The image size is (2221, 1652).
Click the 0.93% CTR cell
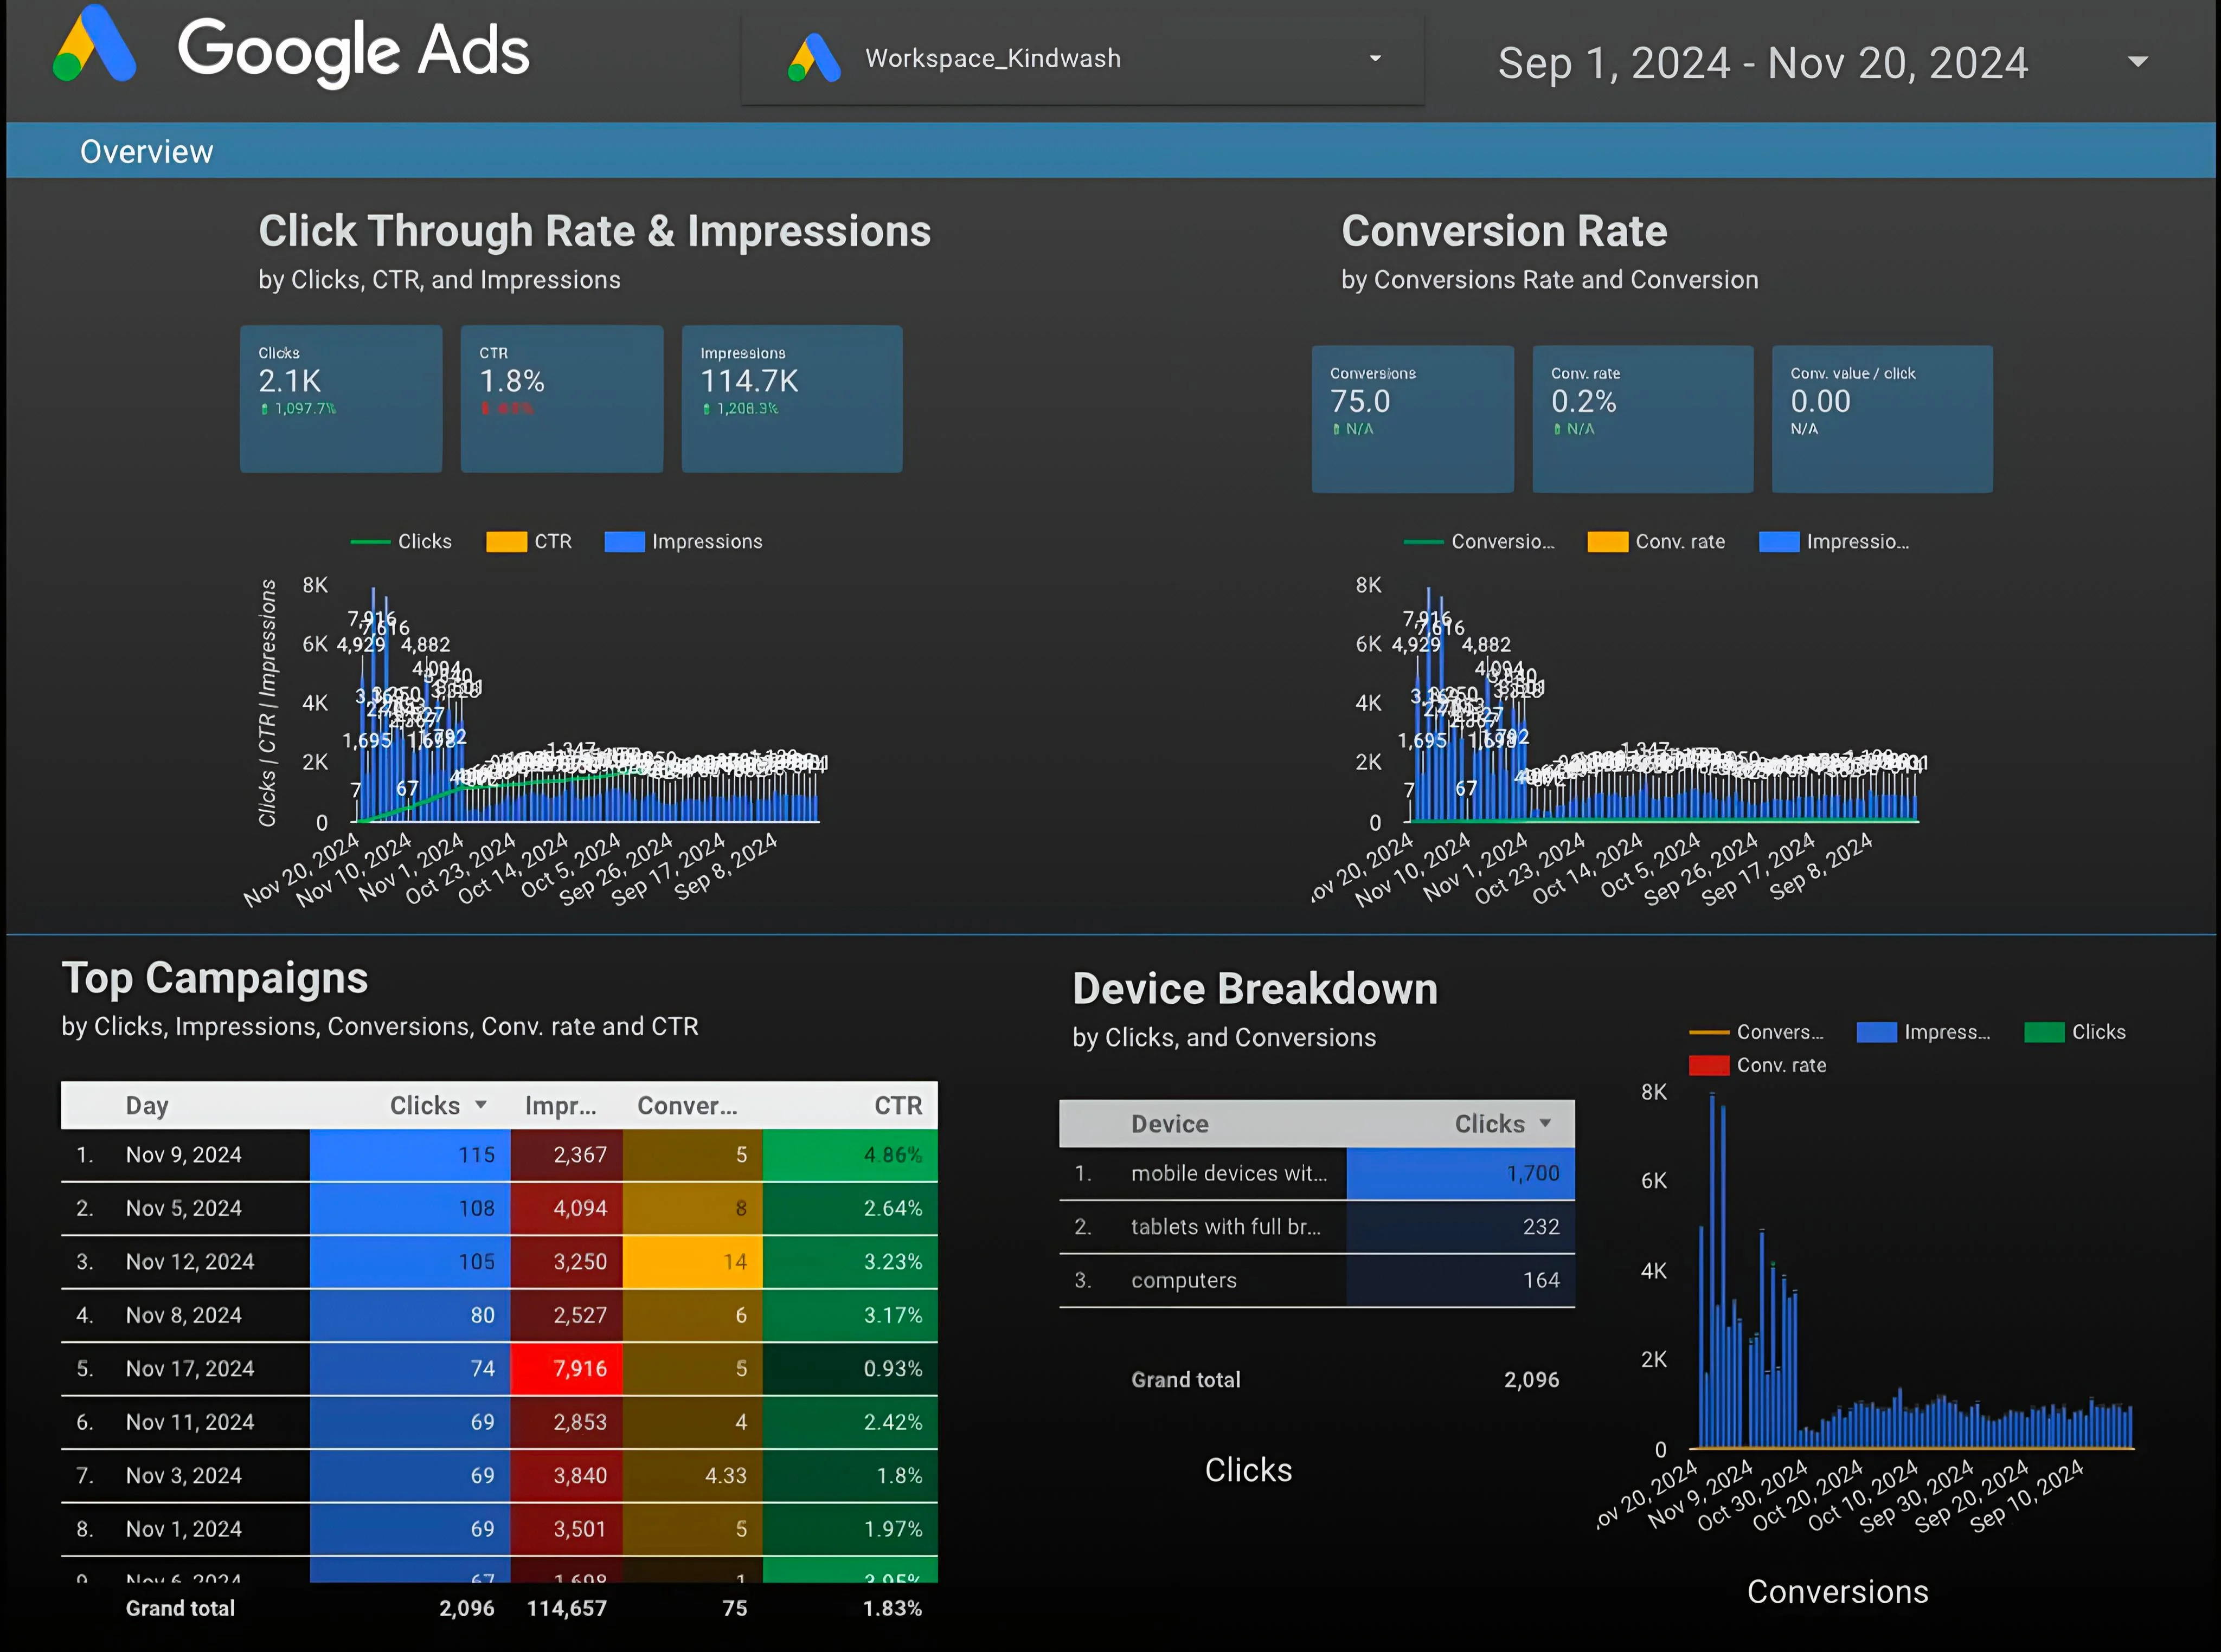pyautogui.click(x=850, y=1369)
